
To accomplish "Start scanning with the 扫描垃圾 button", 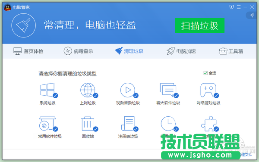I will click(x=199, y=25).
